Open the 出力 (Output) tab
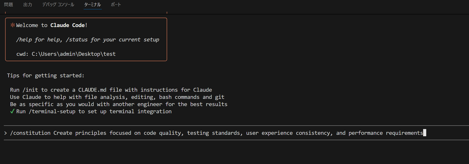This screenshot has width=469, height=164. tap(28, 5)
